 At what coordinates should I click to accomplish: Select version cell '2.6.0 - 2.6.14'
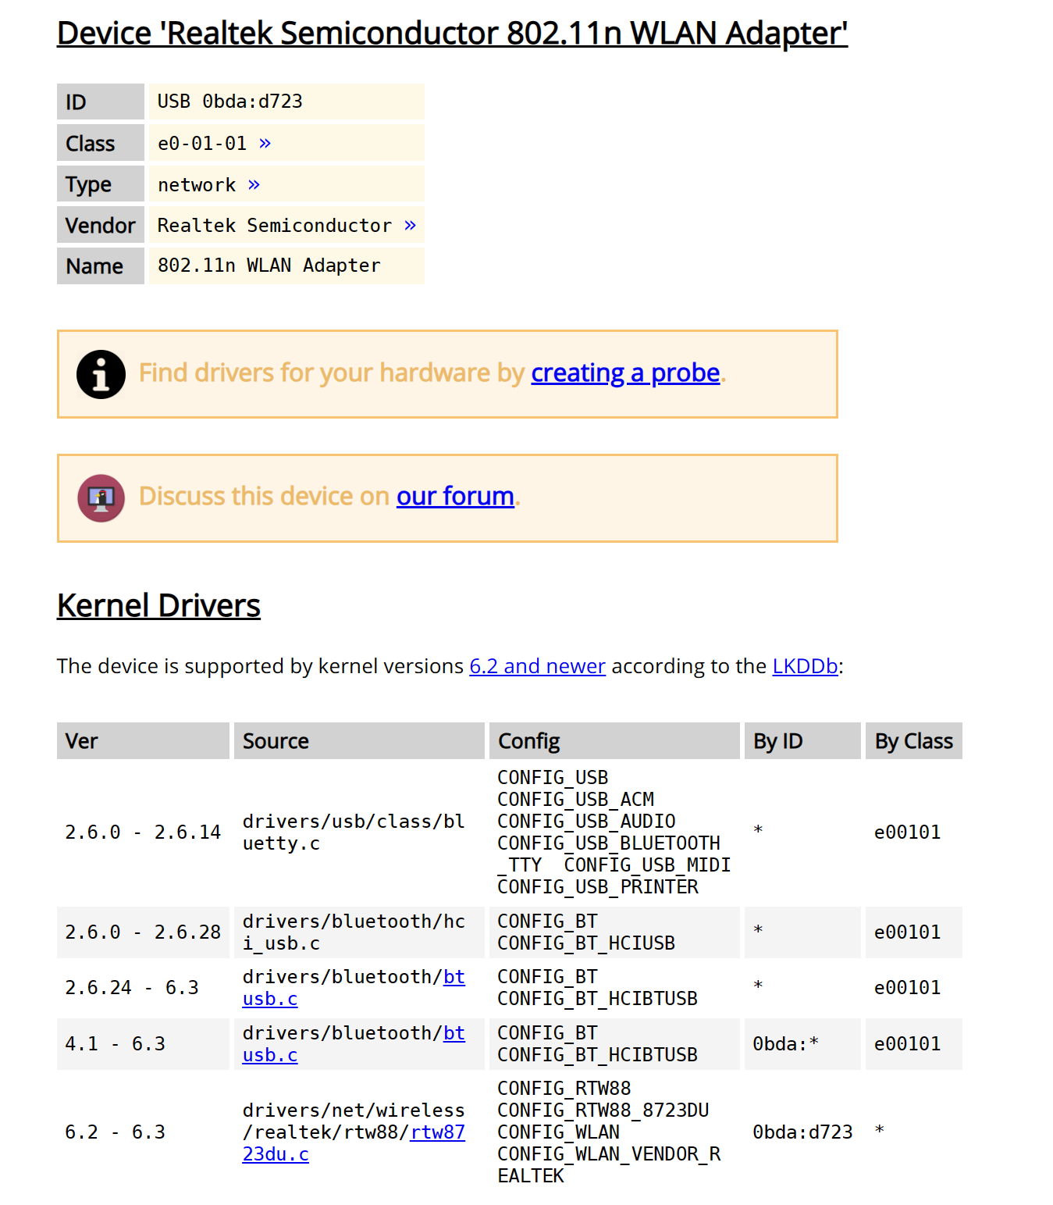[x=144, y=832]
